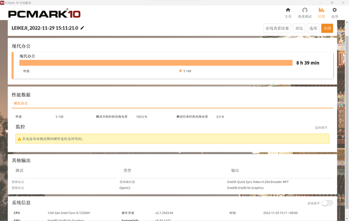Toggle the 系统细节 switch

pos(327,203)
